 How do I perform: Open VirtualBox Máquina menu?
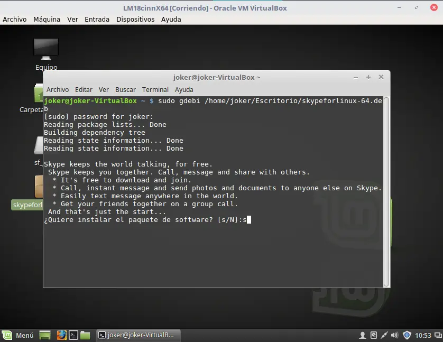47,19
